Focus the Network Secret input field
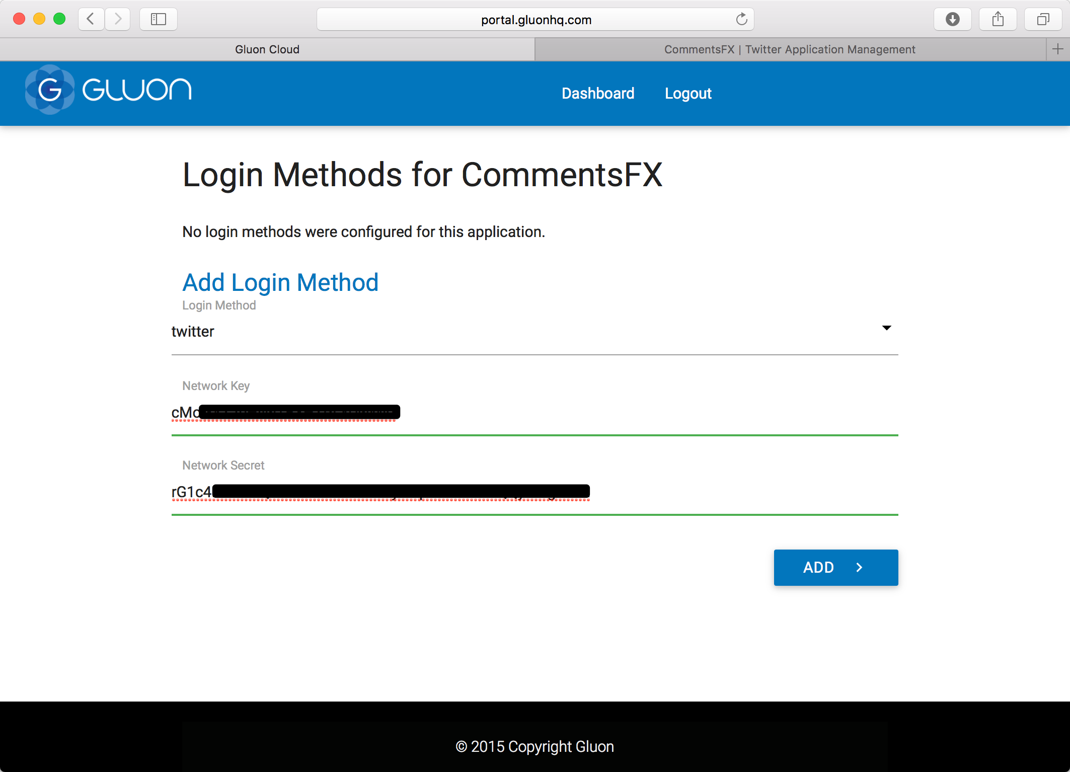1070x772 pixels. click(x=534, y=492)
